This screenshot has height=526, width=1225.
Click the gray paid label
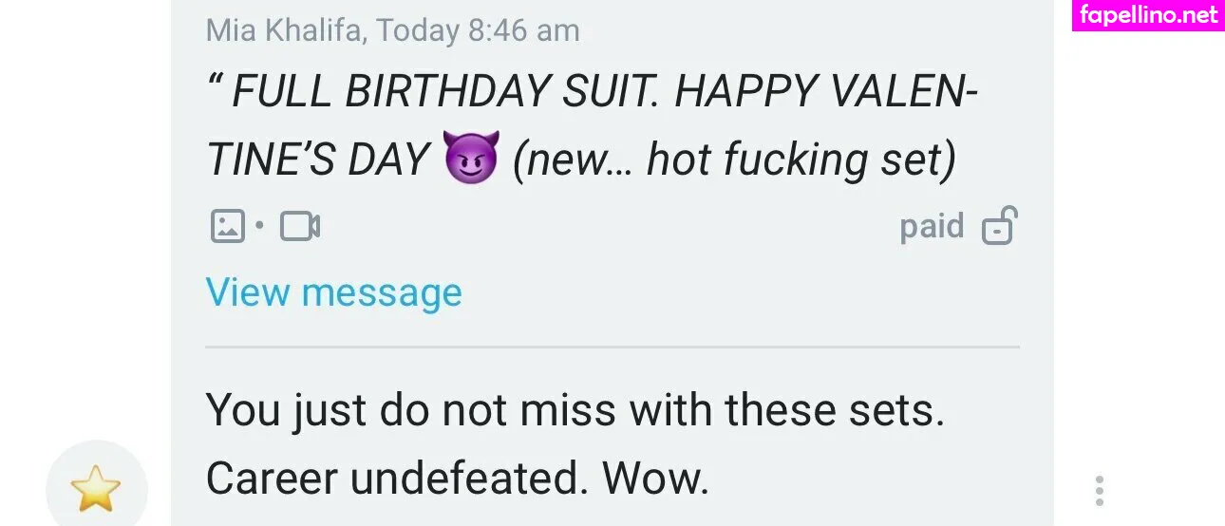932,227
